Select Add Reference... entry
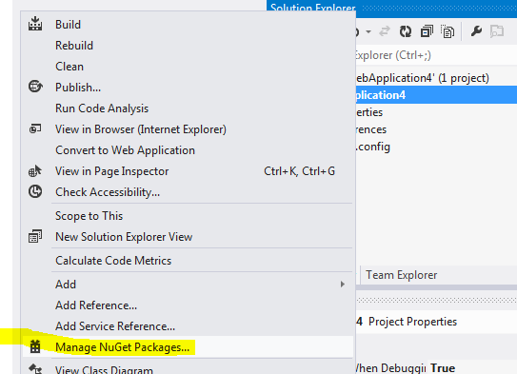This screenshot has height=374, width=517. pos(188,305)
